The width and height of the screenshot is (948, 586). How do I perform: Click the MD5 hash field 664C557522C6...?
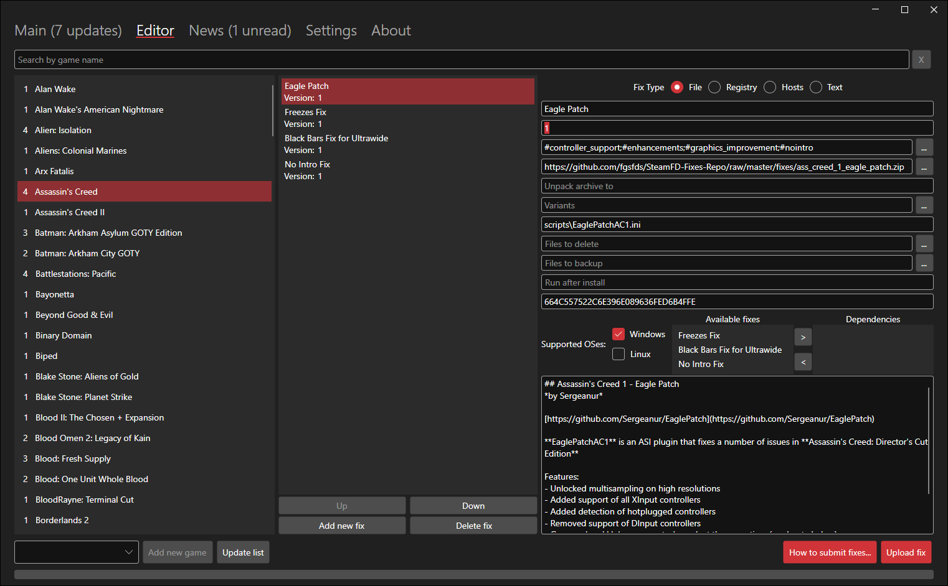coord(737,302)
